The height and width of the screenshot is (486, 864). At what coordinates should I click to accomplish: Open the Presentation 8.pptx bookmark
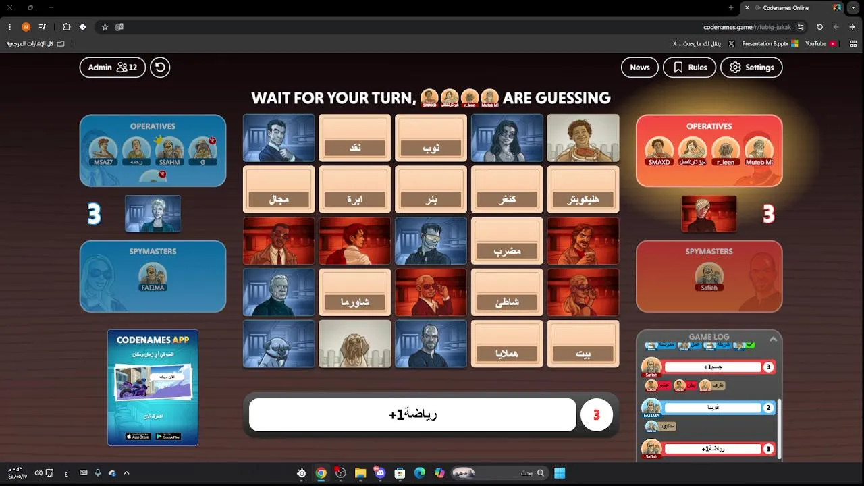(x=769, y=43)
